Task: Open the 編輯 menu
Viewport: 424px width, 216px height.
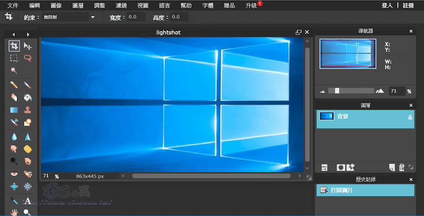Action: [x=34, y=5]
